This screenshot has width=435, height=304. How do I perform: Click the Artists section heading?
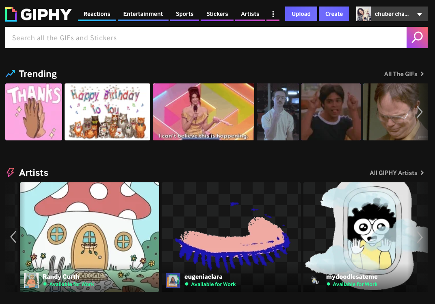point(34,173)
